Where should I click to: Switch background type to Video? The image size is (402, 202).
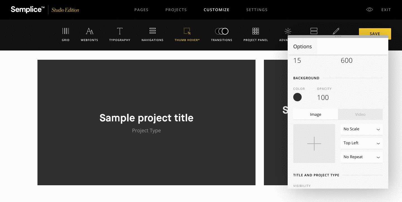(x=360, y=114)
